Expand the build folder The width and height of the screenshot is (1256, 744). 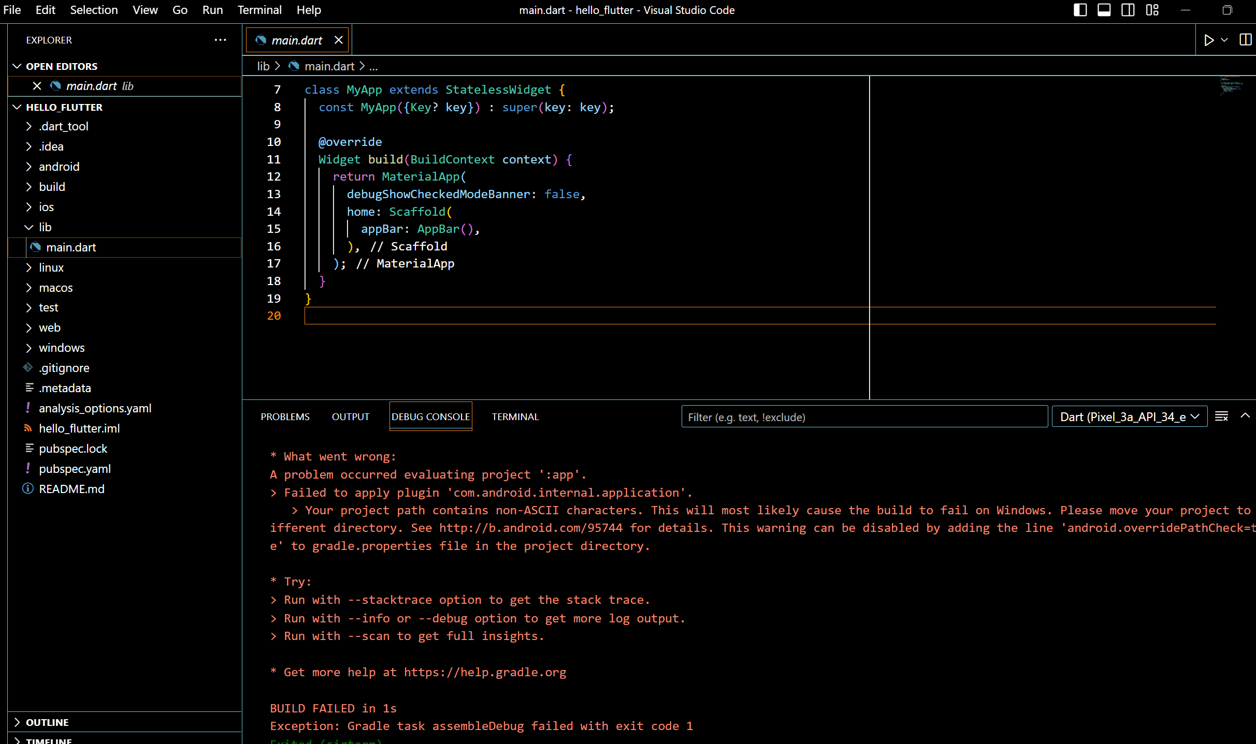(125, 187)
